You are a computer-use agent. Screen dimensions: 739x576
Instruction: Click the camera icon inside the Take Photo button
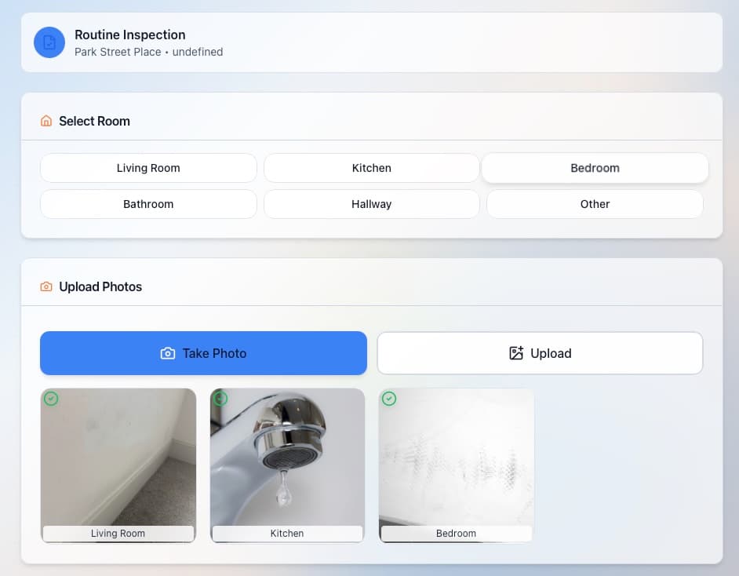coord(167,353)
